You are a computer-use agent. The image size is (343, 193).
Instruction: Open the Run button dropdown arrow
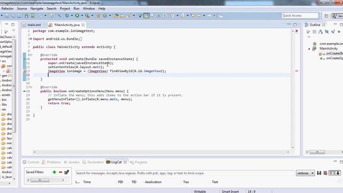click(82, 16)
